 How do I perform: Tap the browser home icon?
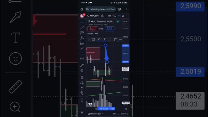coord(82,9)
